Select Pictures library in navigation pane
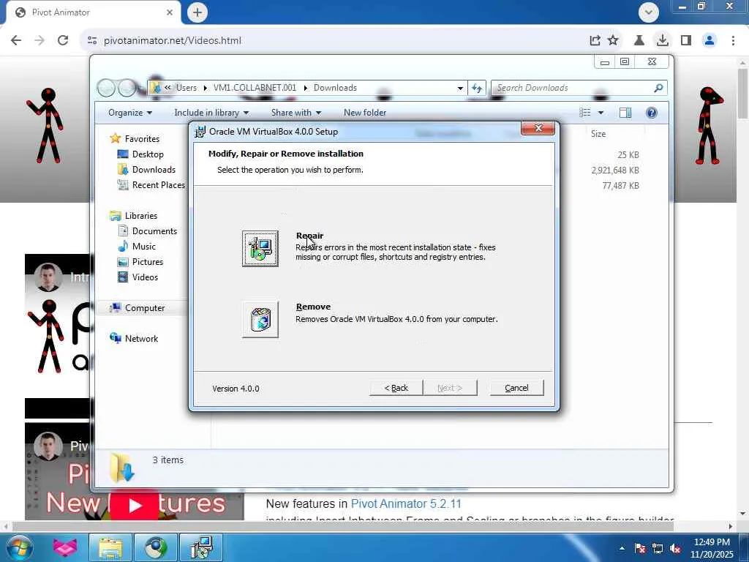The width and height of the screenshot is (749, 562). (147, 262)
